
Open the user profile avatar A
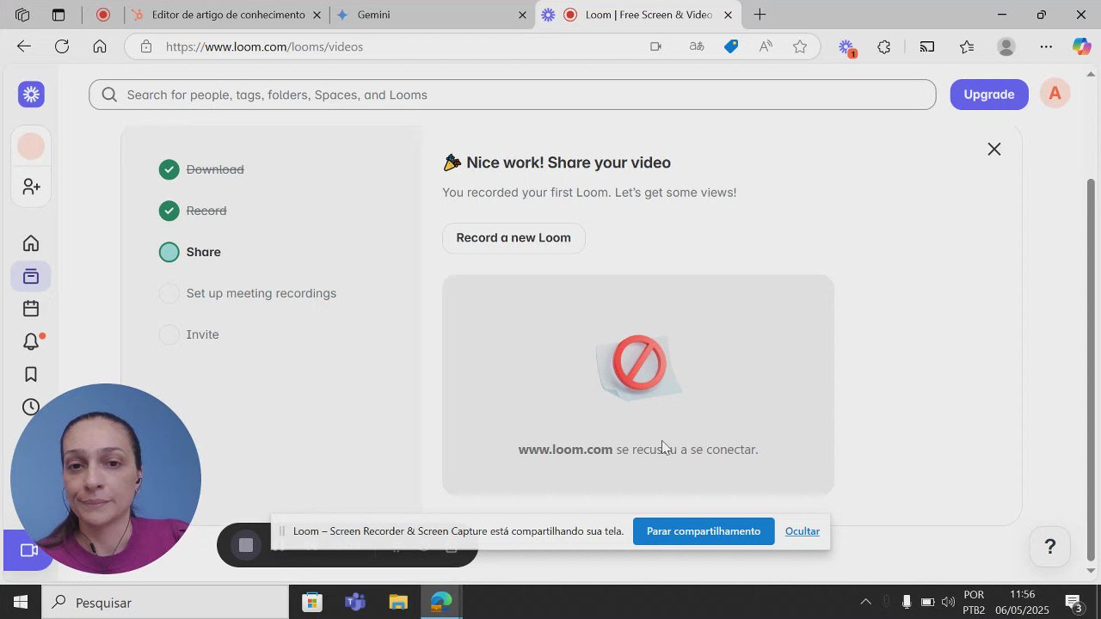tap(1055, 94)
